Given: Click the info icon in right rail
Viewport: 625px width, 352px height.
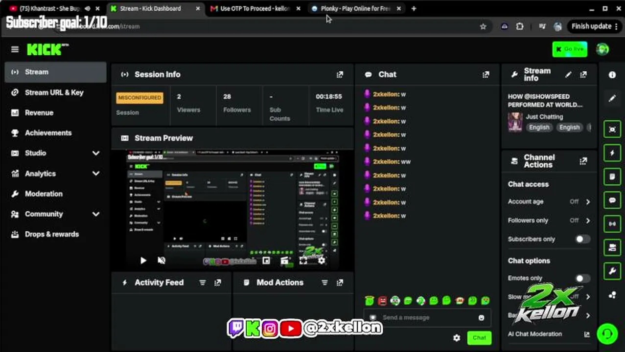Looking at the screenshot, I should 612,75.
